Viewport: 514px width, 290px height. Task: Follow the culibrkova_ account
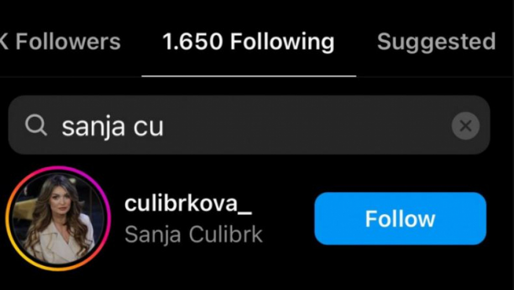tap(400, 219)
